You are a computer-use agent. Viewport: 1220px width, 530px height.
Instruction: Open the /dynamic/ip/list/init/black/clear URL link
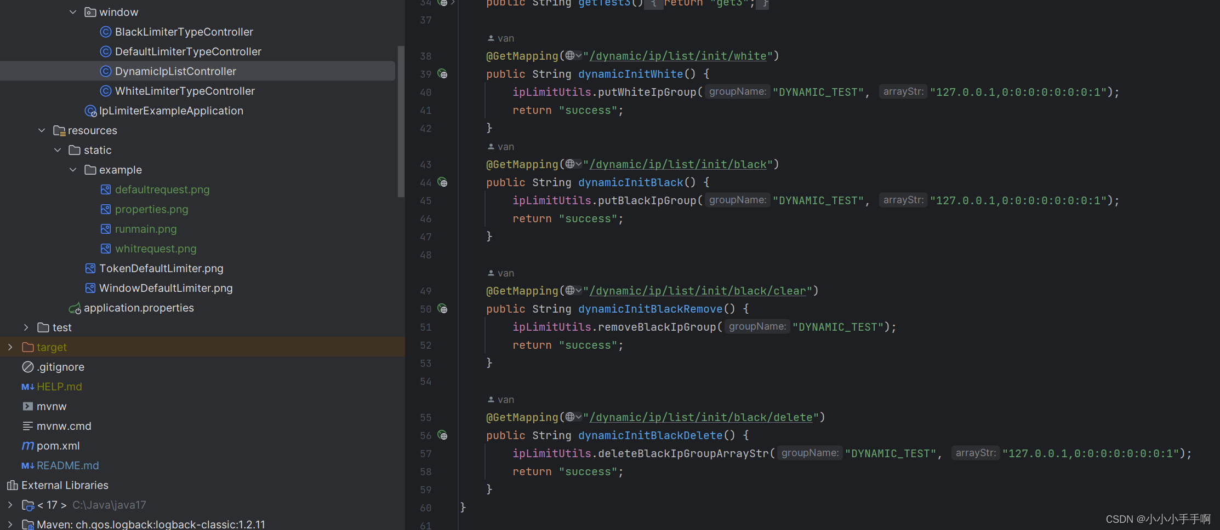pos(698,291)
